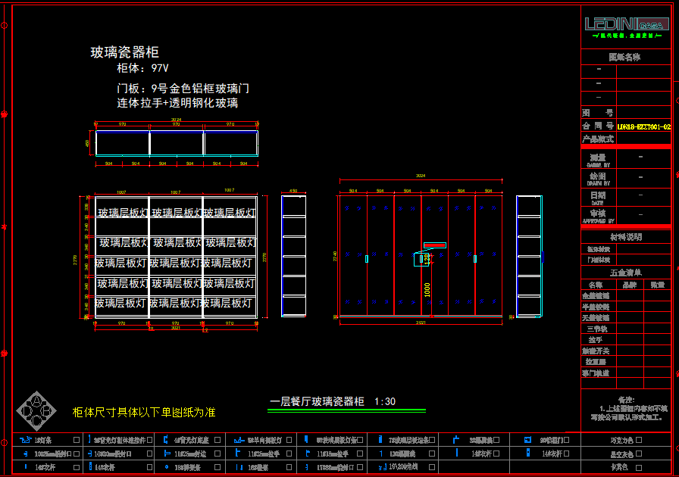Click the 58单向侧板灯 profile icon

pos(238,439)
